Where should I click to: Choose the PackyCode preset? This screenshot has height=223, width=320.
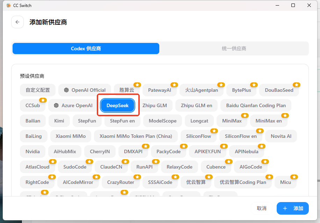[x=169, y=151]
